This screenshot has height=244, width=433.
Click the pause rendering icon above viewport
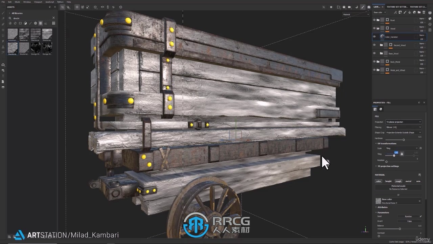click(331, 7)
